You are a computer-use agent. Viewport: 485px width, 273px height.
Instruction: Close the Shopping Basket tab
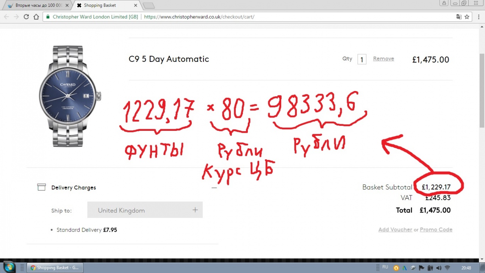click(136, 5)
